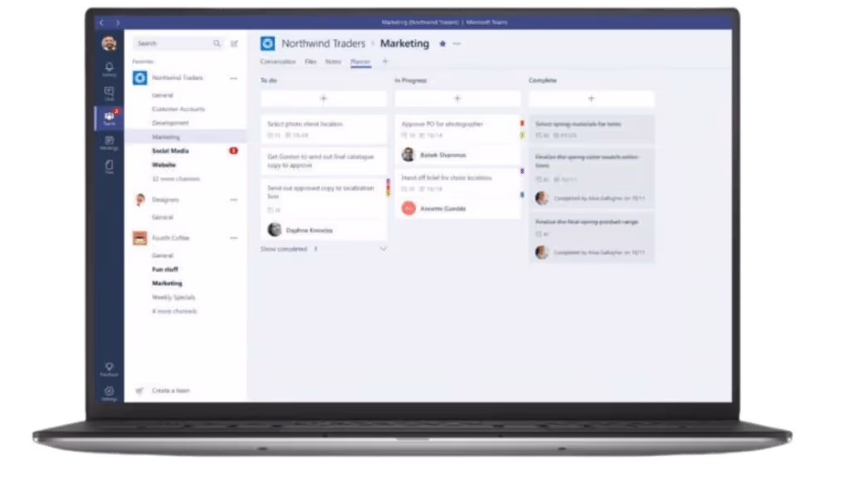850x478 pixels.
Task: Open the Meetings calendar icon
Action: [109, 141]
